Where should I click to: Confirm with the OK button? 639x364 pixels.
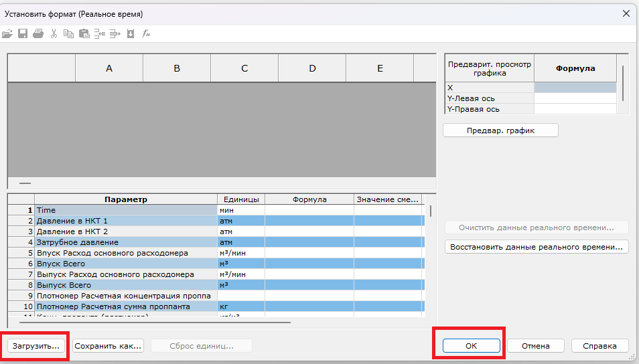470,346
